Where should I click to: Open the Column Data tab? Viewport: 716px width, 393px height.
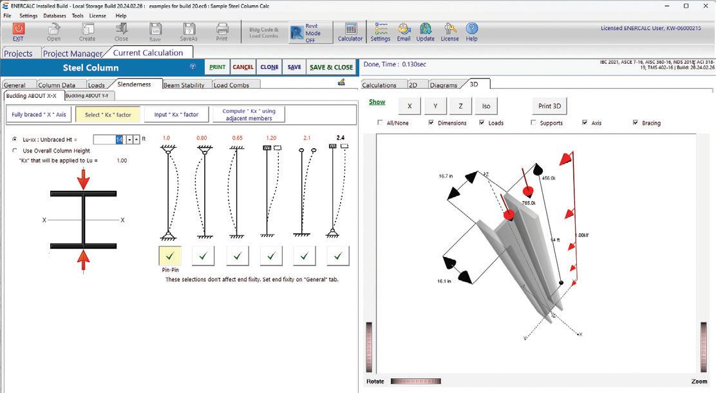(57, 85)
